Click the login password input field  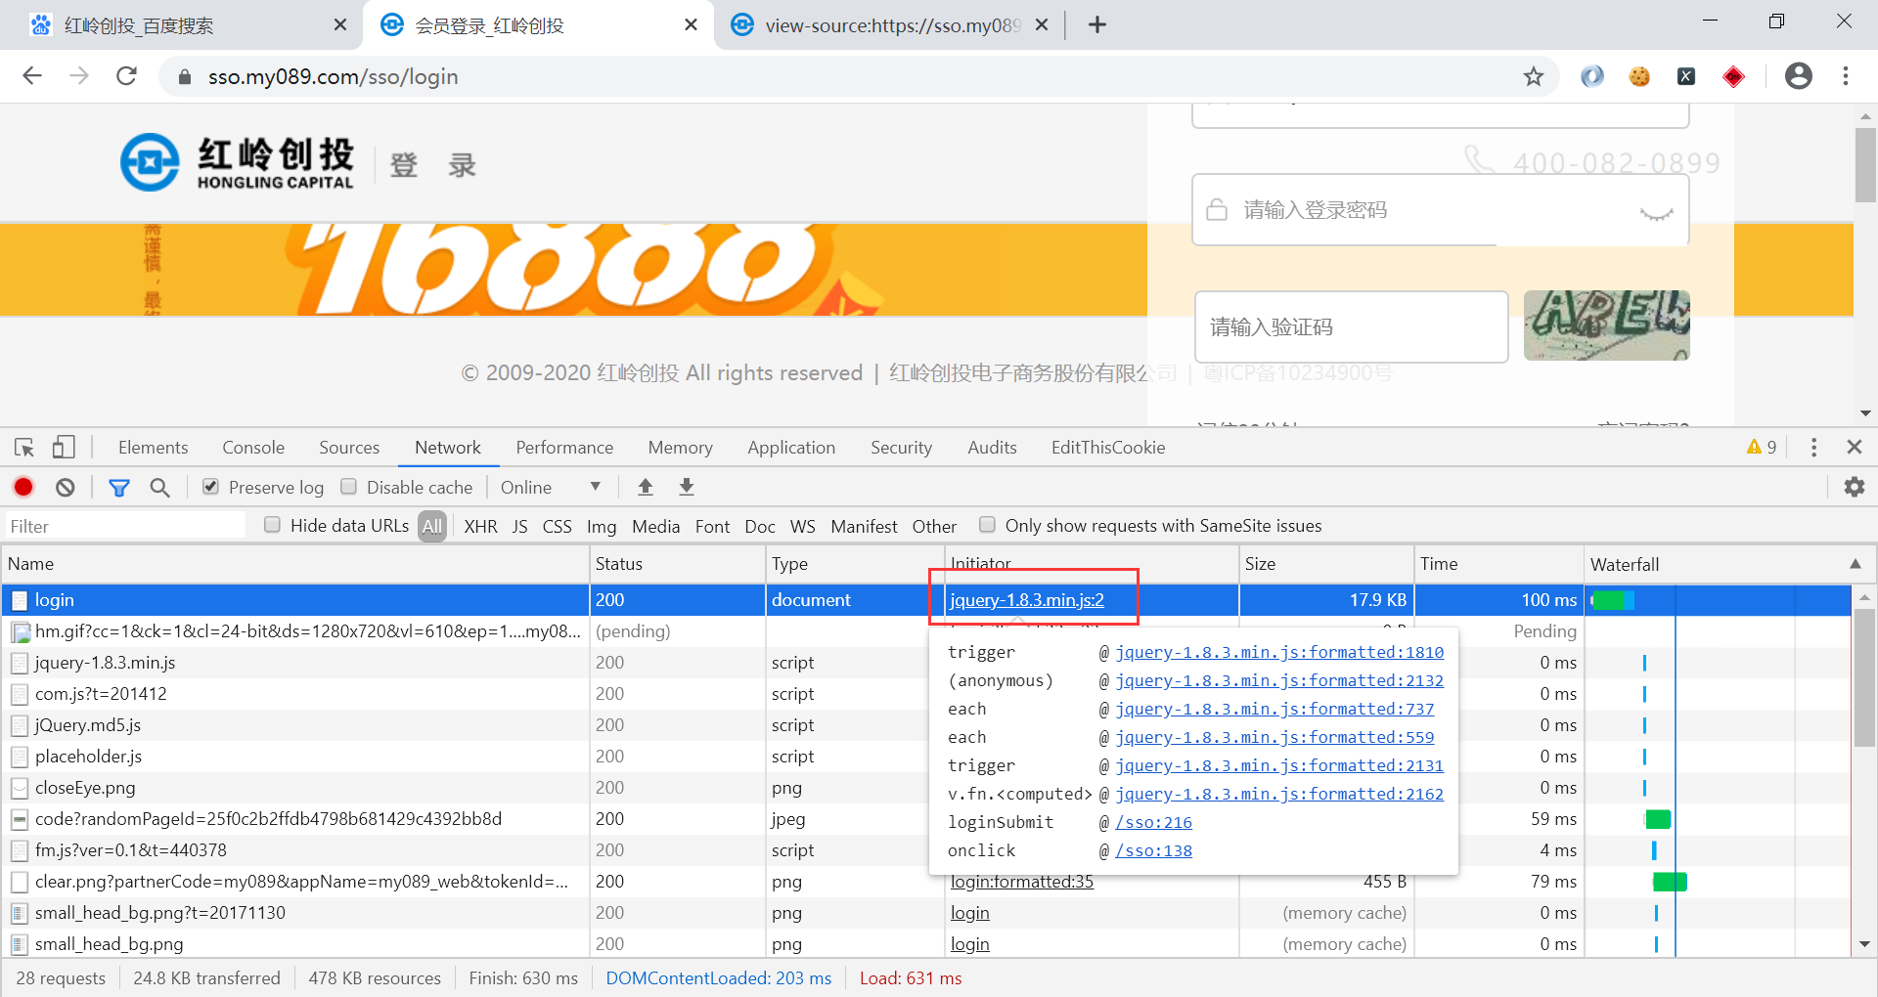point(1440,210)
